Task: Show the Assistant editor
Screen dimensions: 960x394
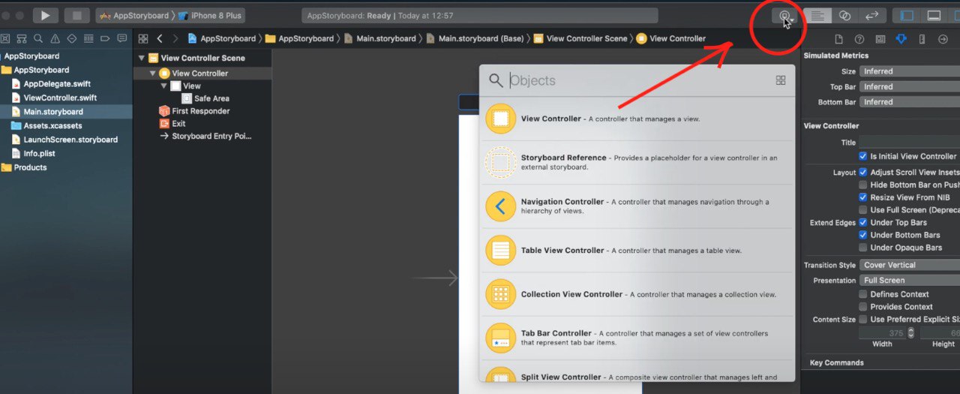Action: click(844, 16)
